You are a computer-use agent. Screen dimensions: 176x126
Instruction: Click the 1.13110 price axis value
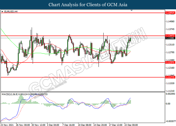(170, 45)
